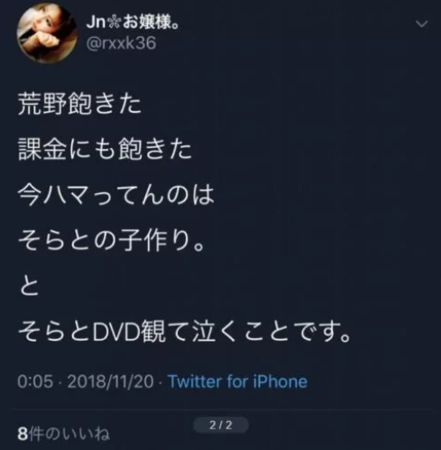Click the Twitter for iPhone source link
This screenshot has width=441, height=450.
(x=238, y=381)
